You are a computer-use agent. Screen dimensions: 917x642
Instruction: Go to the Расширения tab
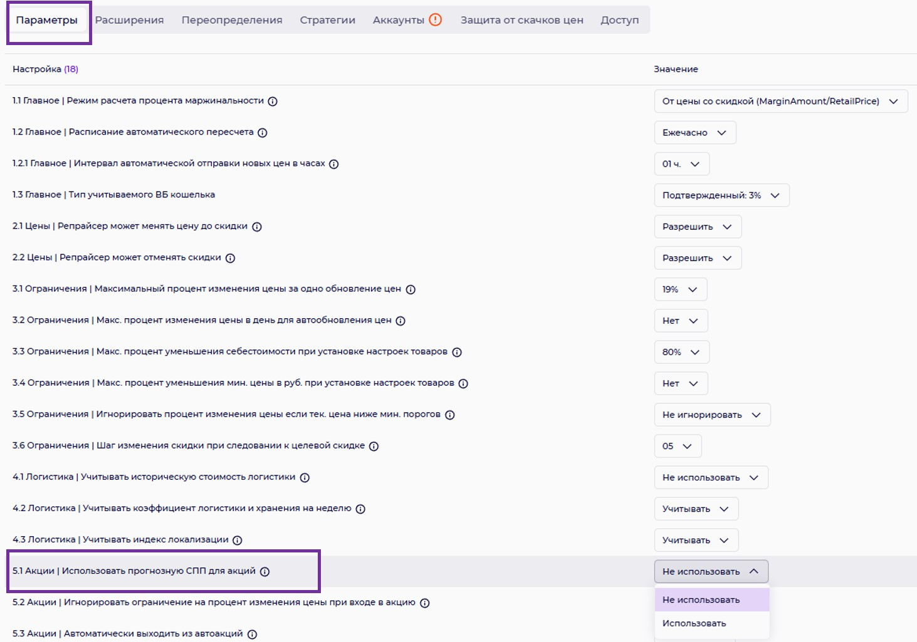(x=129, y=20)
